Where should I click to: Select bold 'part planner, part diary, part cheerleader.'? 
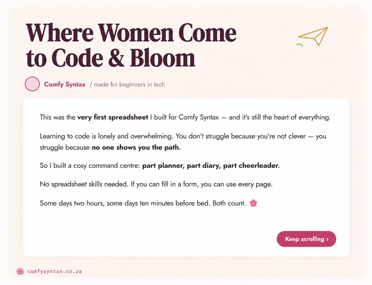(211, 165)
